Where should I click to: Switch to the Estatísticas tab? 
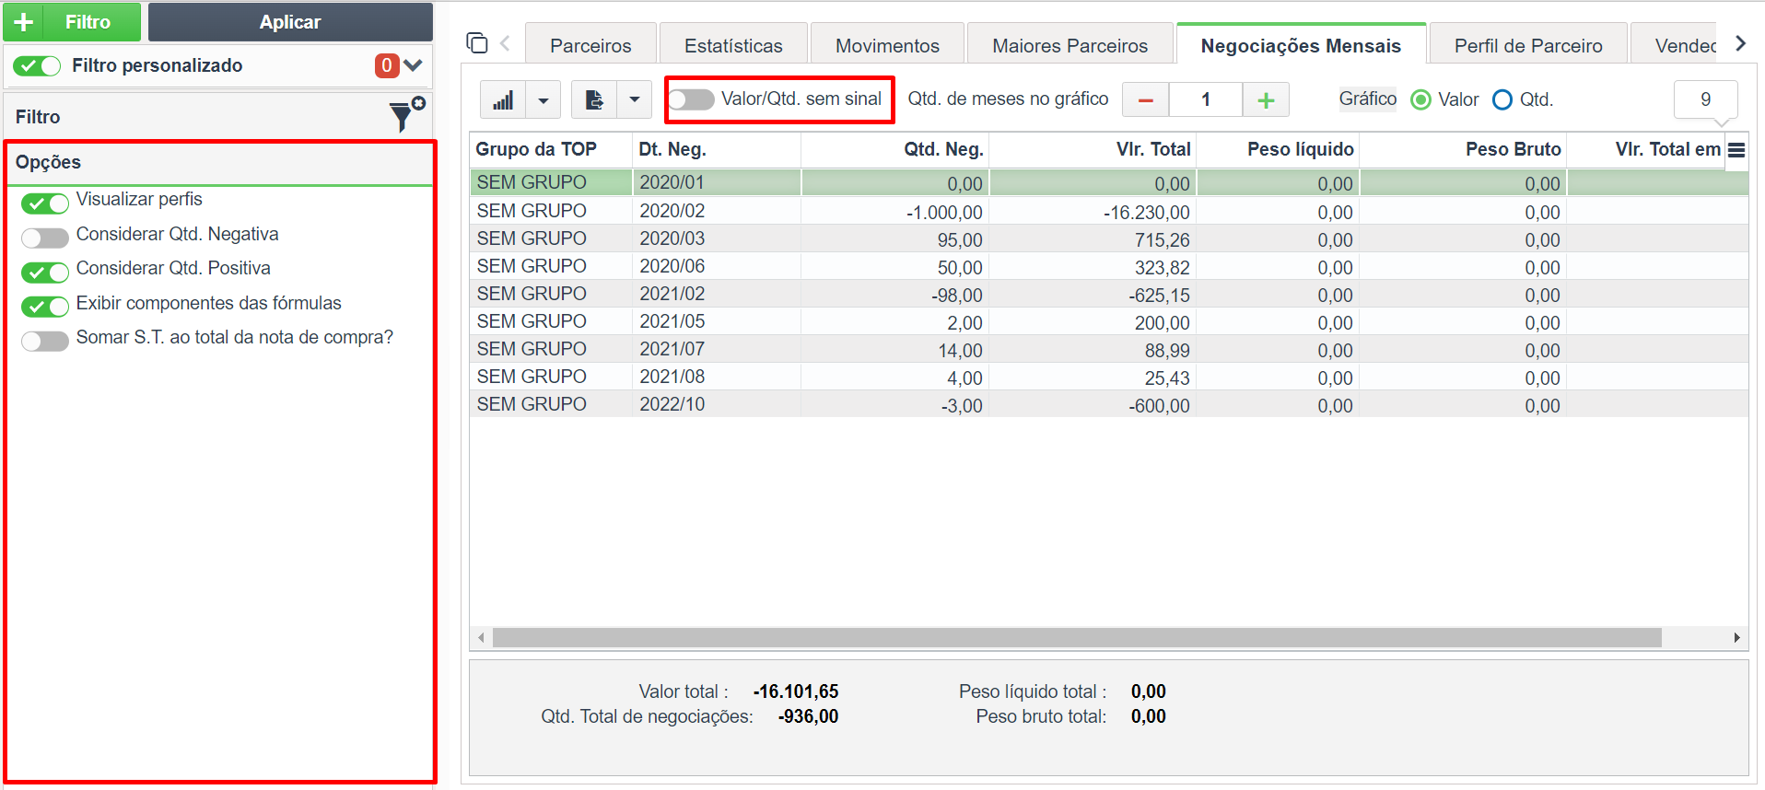733,45
